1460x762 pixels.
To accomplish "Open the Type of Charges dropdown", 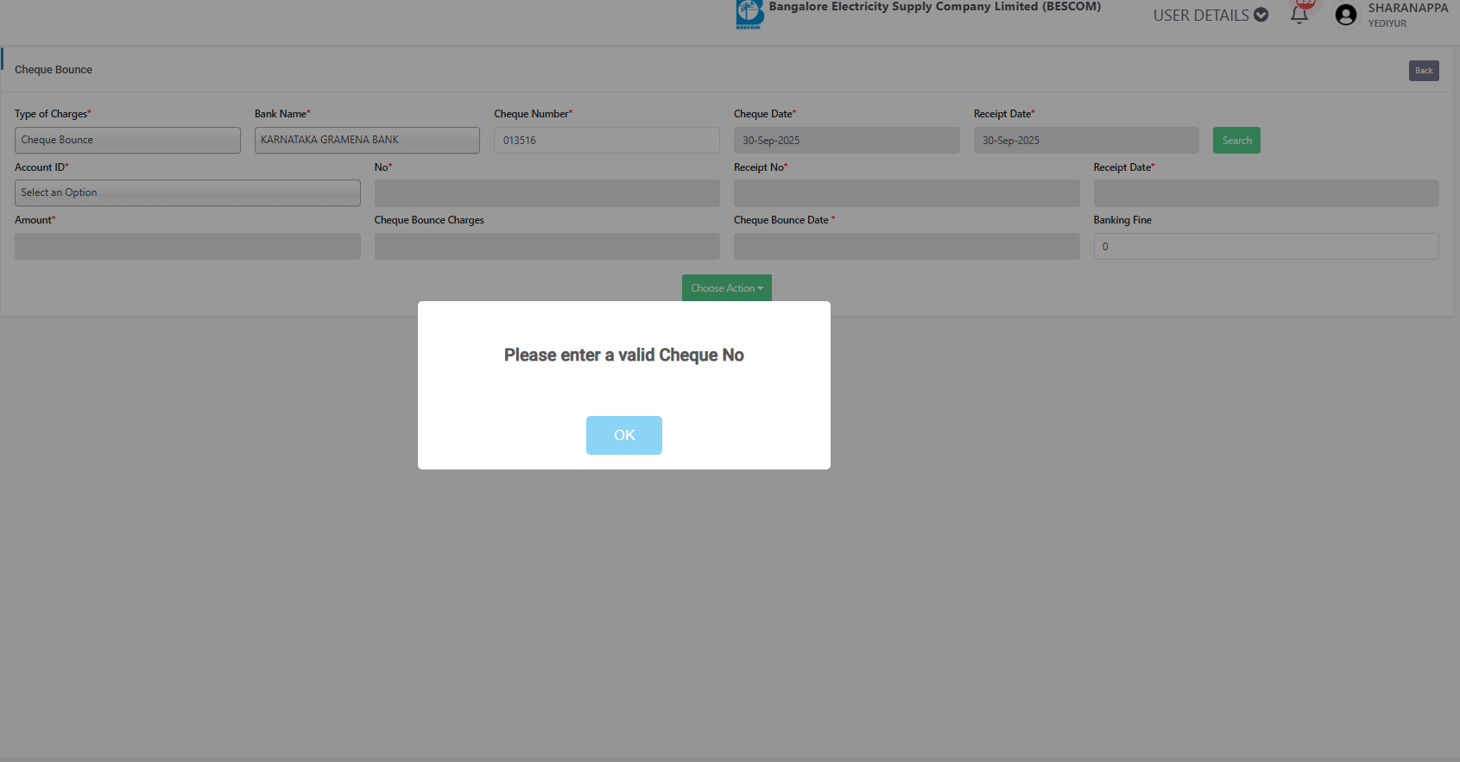I will (x=128, y=140).
